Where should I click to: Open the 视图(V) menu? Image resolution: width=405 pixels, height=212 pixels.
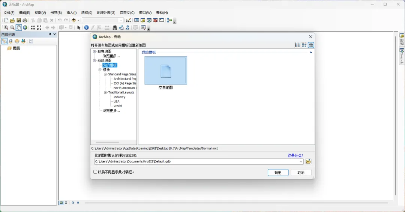pos(40,13)
